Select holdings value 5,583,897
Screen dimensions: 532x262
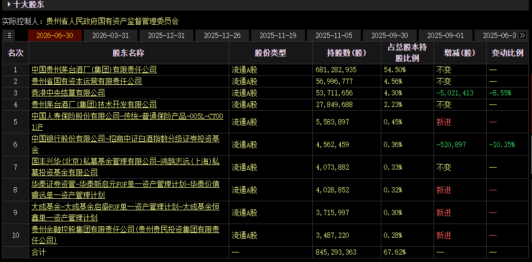click(x=332, y=122)
